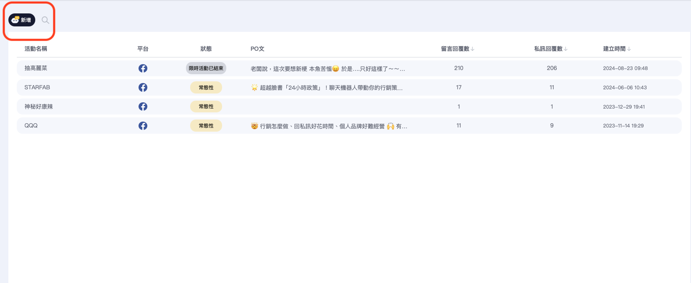
Task: Click Facebook icon in 抽高麗菜 row
Action: point(143,68)
